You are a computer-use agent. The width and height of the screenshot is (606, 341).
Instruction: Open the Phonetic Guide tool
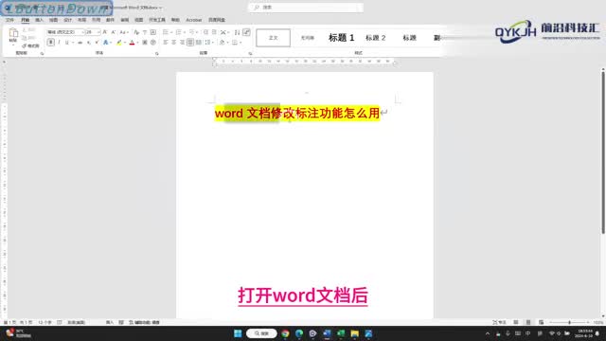(x=145, y=32)
